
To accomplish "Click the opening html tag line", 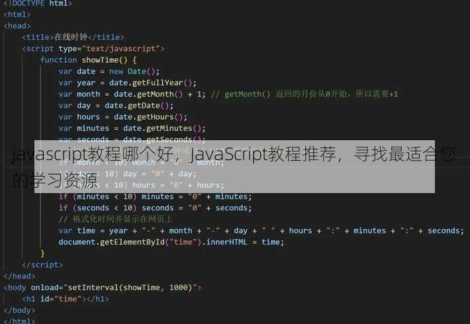I will 17,15.
